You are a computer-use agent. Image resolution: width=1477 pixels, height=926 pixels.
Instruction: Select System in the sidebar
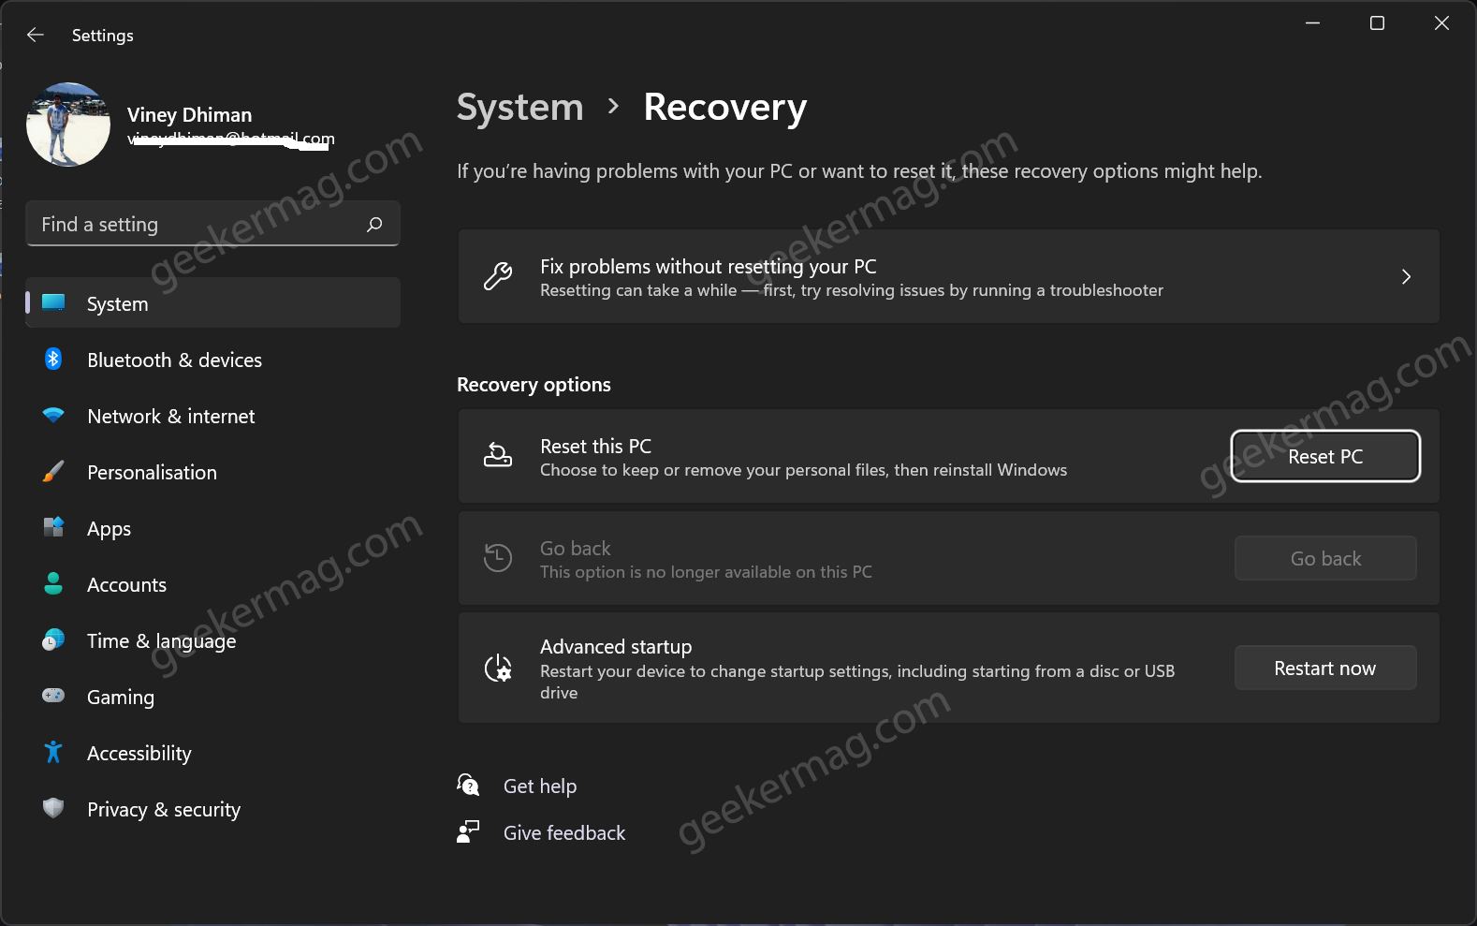(x=213, y=302)
